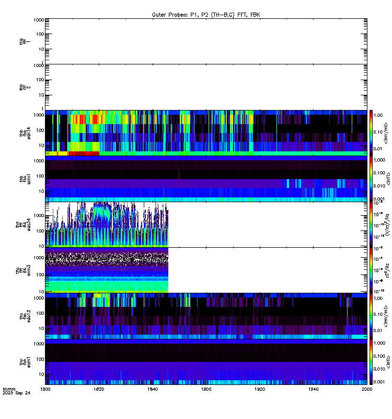Image resolution: width=392 pixels, height=419 pixels.
Task: Click the thb fbk scm1 spectrogram panel
Action: (206, 179)
